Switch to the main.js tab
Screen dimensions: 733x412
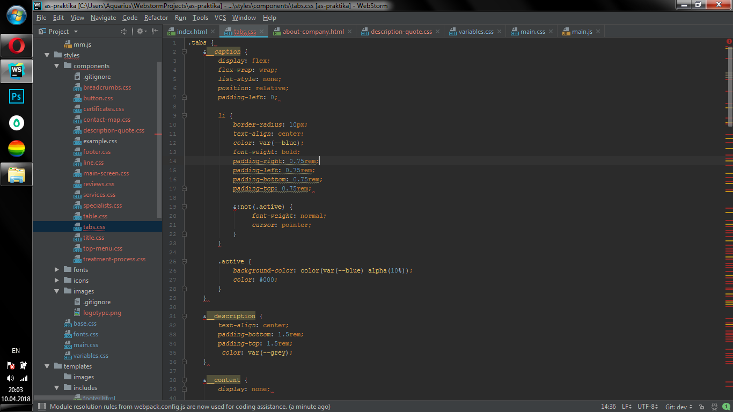pyautogui.click(x=582, y=32)
